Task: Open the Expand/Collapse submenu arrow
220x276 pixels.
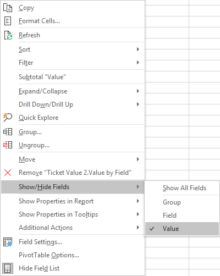Action: 138,91
